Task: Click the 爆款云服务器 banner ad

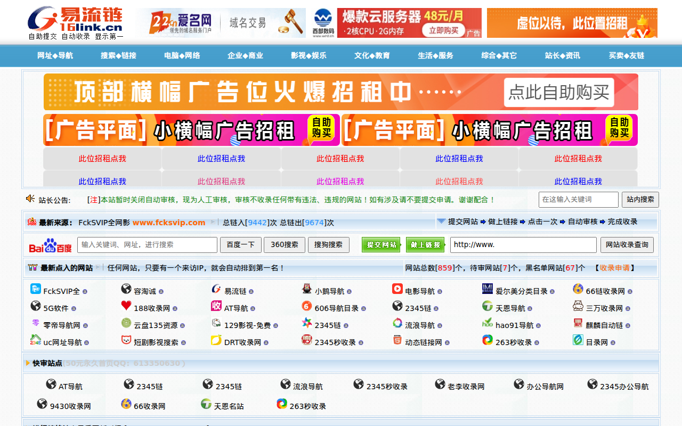Action: (x=396, y=23)
